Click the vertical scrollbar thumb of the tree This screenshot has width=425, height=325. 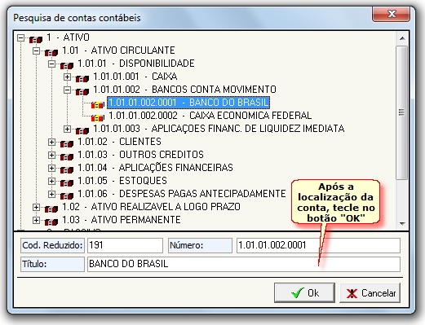[402, 112]
